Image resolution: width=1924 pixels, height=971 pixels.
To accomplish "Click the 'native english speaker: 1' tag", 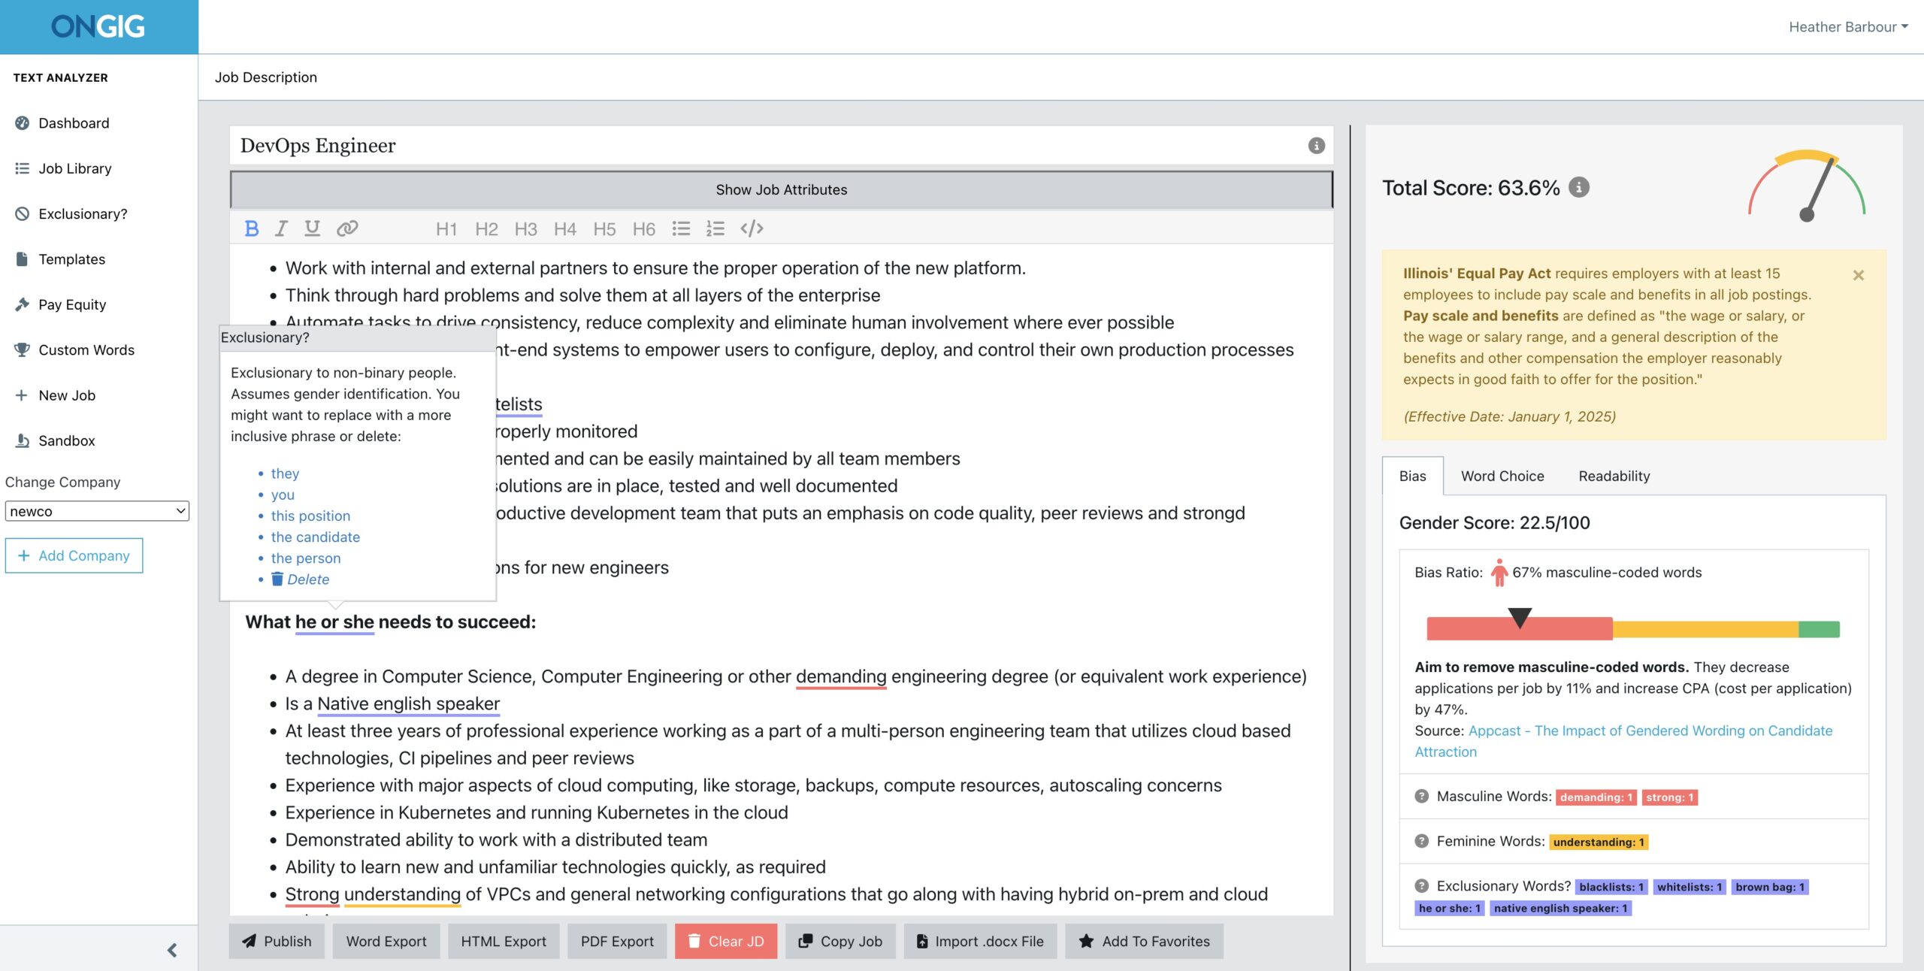I will tap(1560, 909).
